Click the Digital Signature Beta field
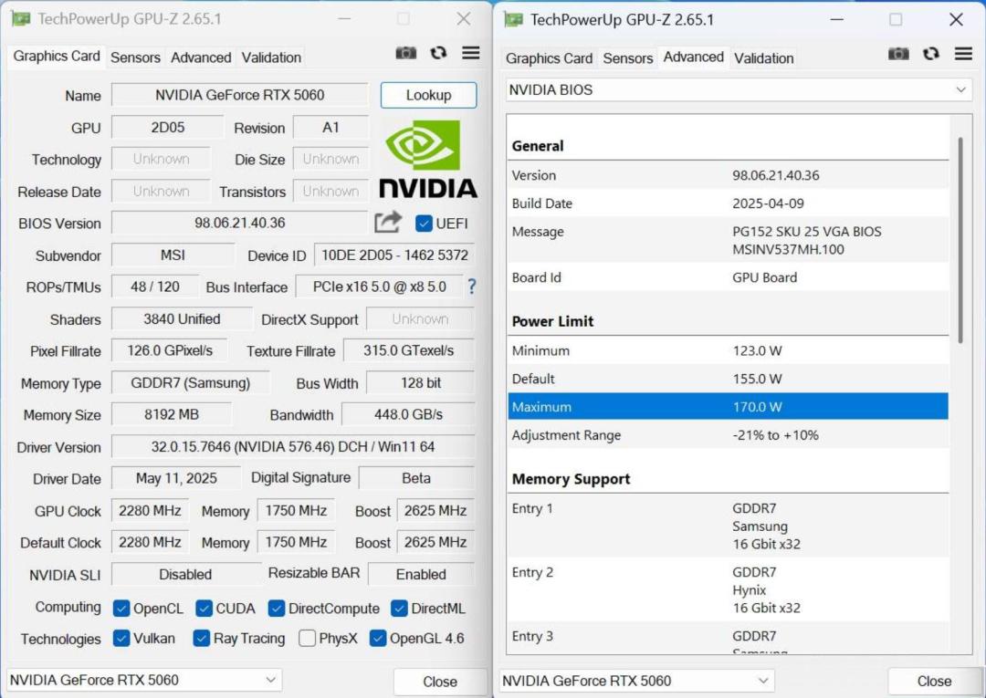 [x=416, y=478]
